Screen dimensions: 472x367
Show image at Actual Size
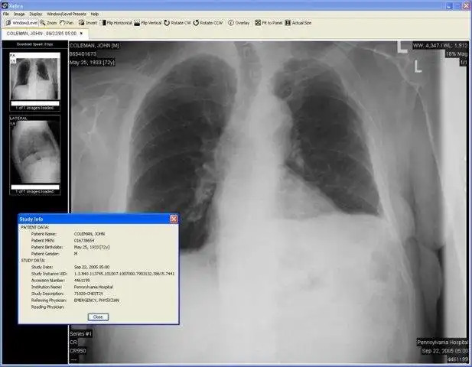point(298,23)
